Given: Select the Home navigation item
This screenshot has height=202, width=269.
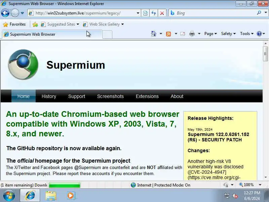Looking at the screenshot, I should point(24,96).
